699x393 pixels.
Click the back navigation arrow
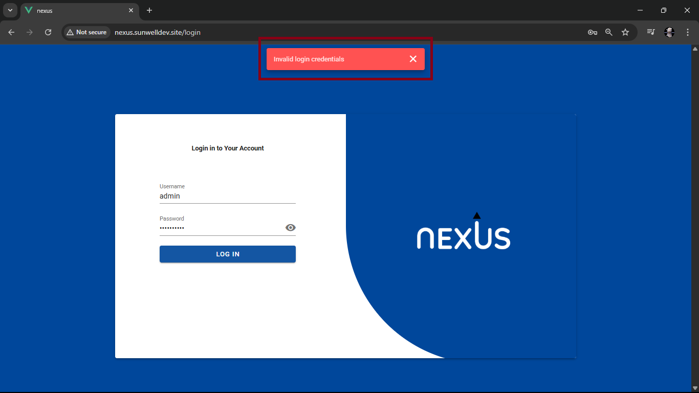(x=11, y=32)
